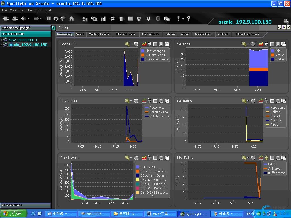Save the Call Rates chart via disk icon

pyautogui.click(x=278, y=101)
